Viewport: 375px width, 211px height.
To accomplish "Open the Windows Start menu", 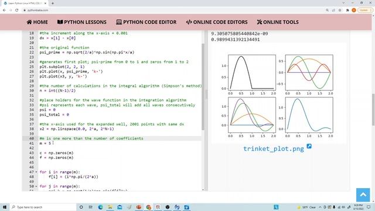I will 5,207.
